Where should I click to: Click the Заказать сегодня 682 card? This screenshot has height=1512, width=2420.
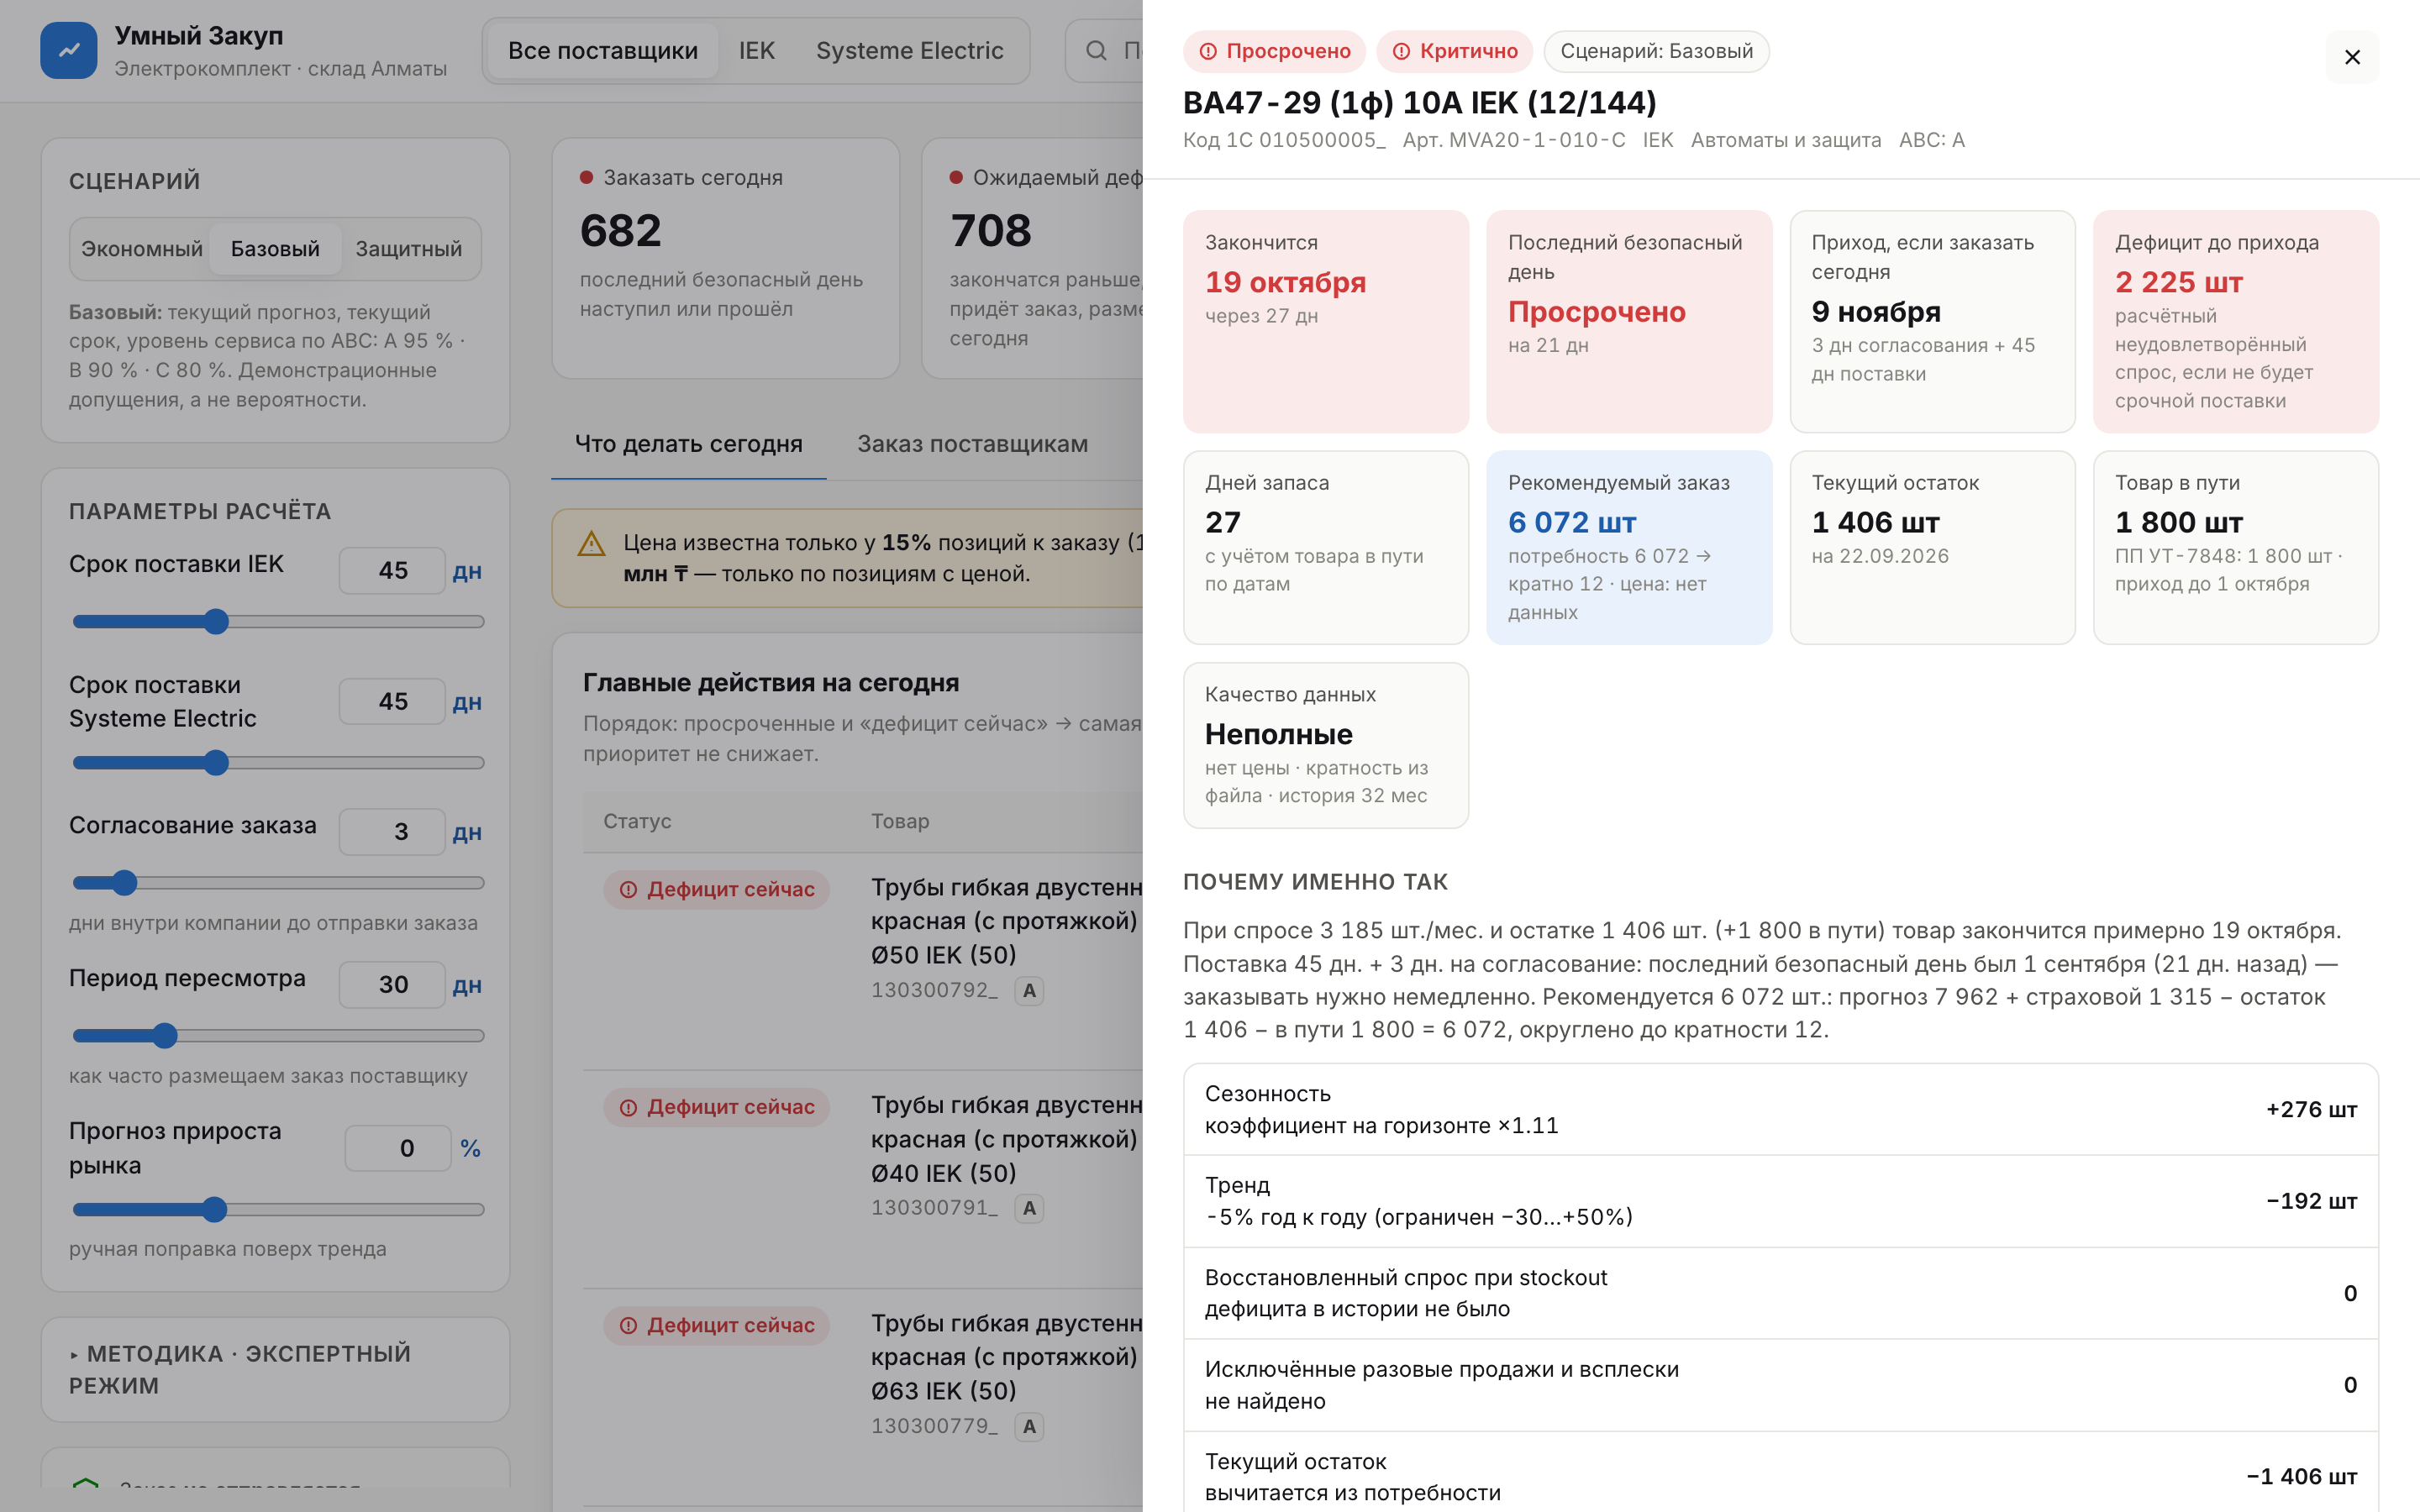[726, 258]
